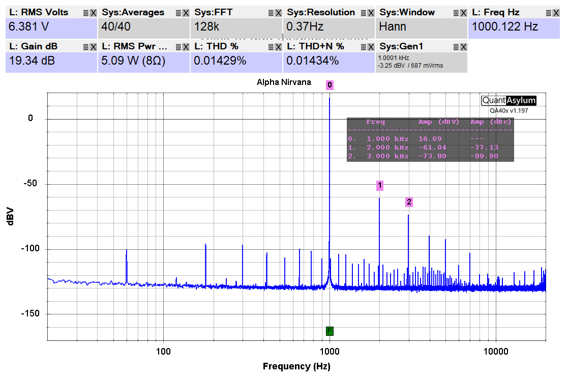The width and height of the screenshot is (568, 377).
Task: Click the 0.01434% THD+N reading
Action: (312, 61)
